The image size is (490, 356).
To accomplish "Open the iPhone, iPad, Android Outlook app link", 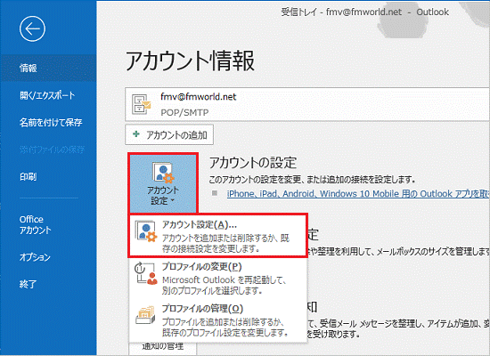I will pos(358,194).
